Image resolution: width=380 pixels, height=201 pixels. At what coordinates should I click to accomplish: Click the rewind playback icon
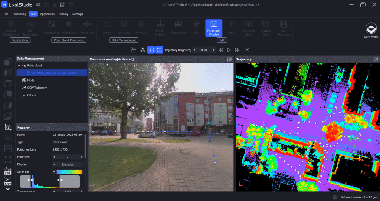pos(221,50)
